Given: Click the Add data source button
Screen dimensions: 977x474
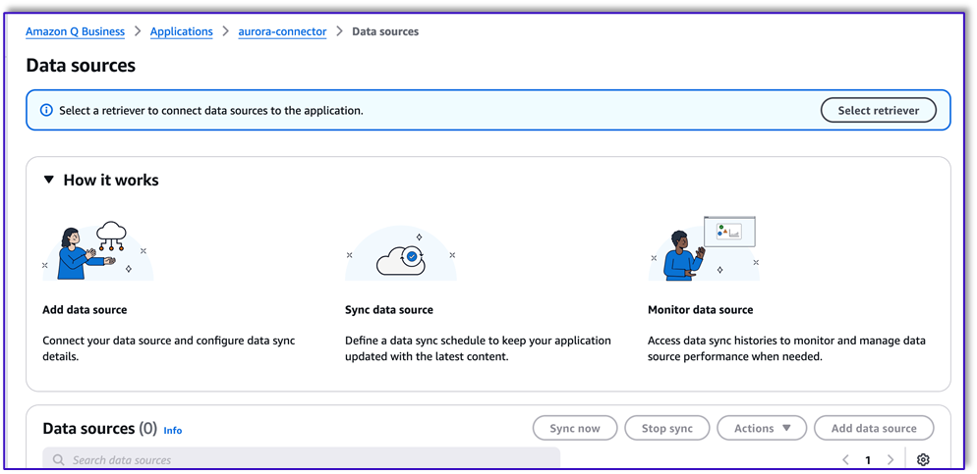Looking at the screenshot, I should tap(874, 428).
